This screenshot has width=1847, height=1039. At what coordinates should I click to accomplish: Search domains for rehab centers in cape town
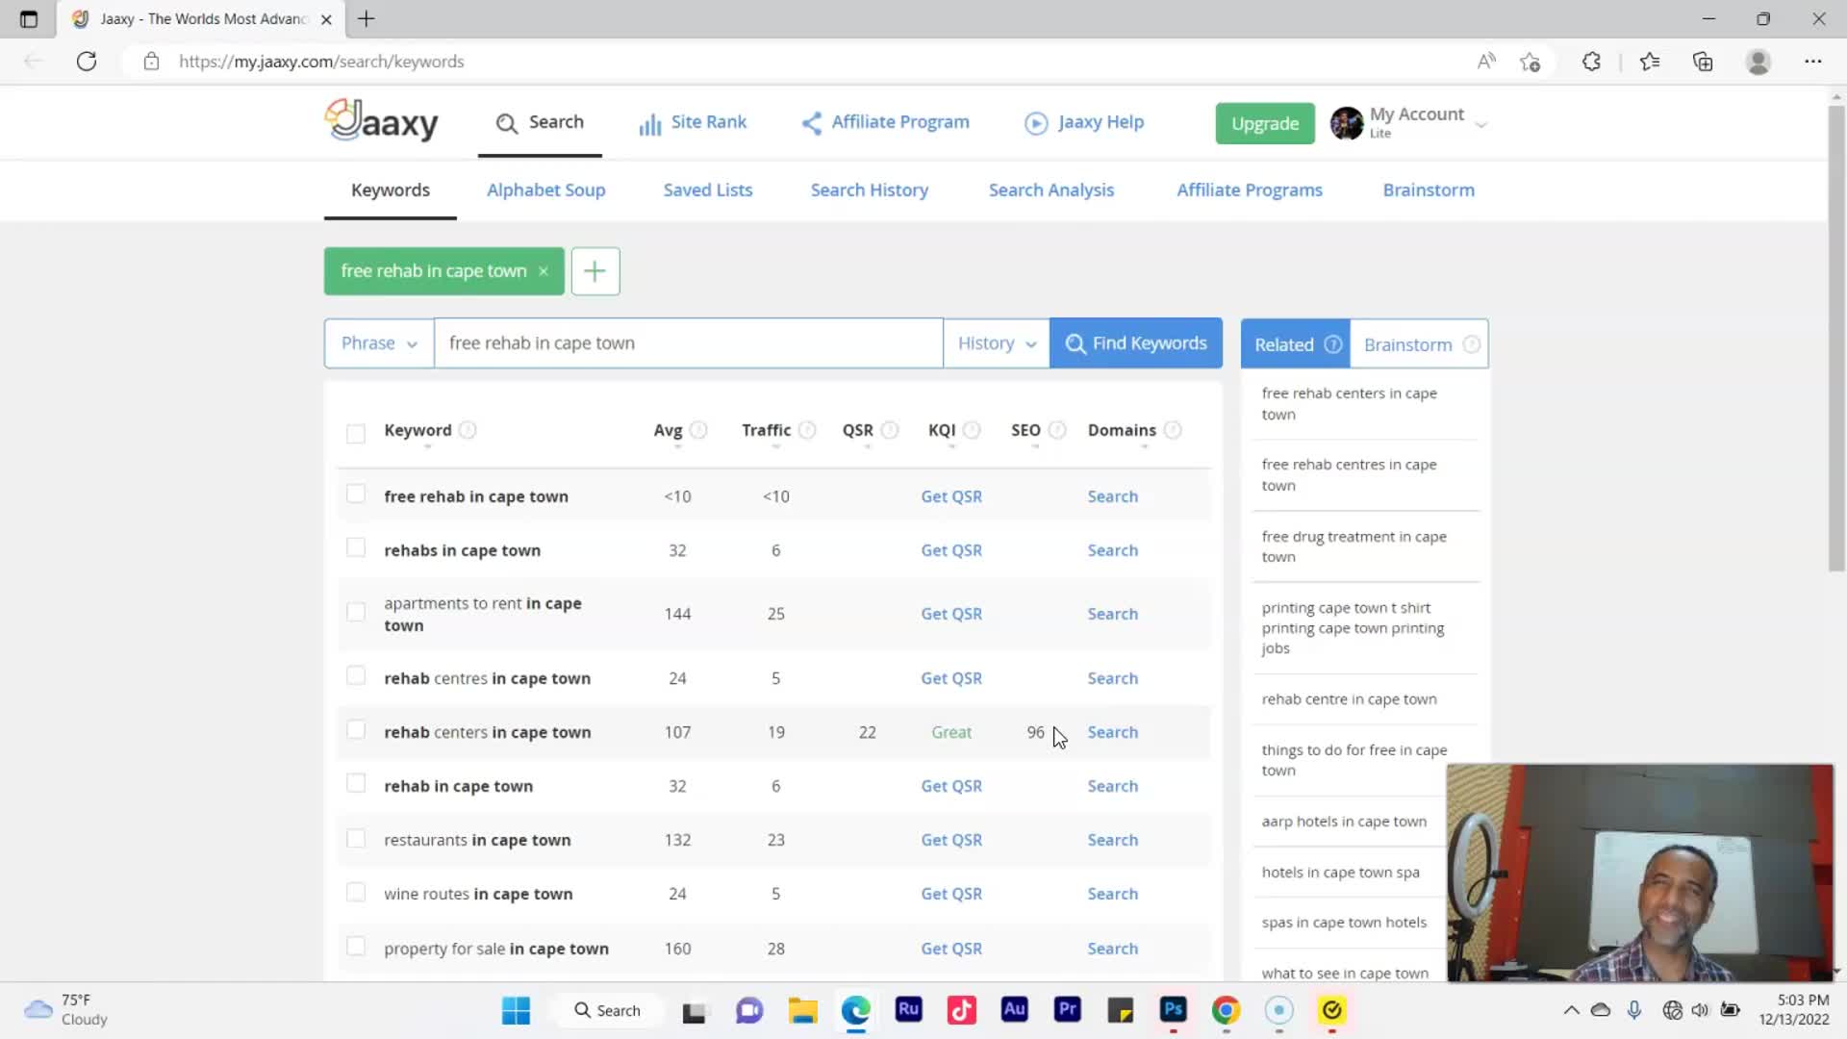coord(1112,732)
